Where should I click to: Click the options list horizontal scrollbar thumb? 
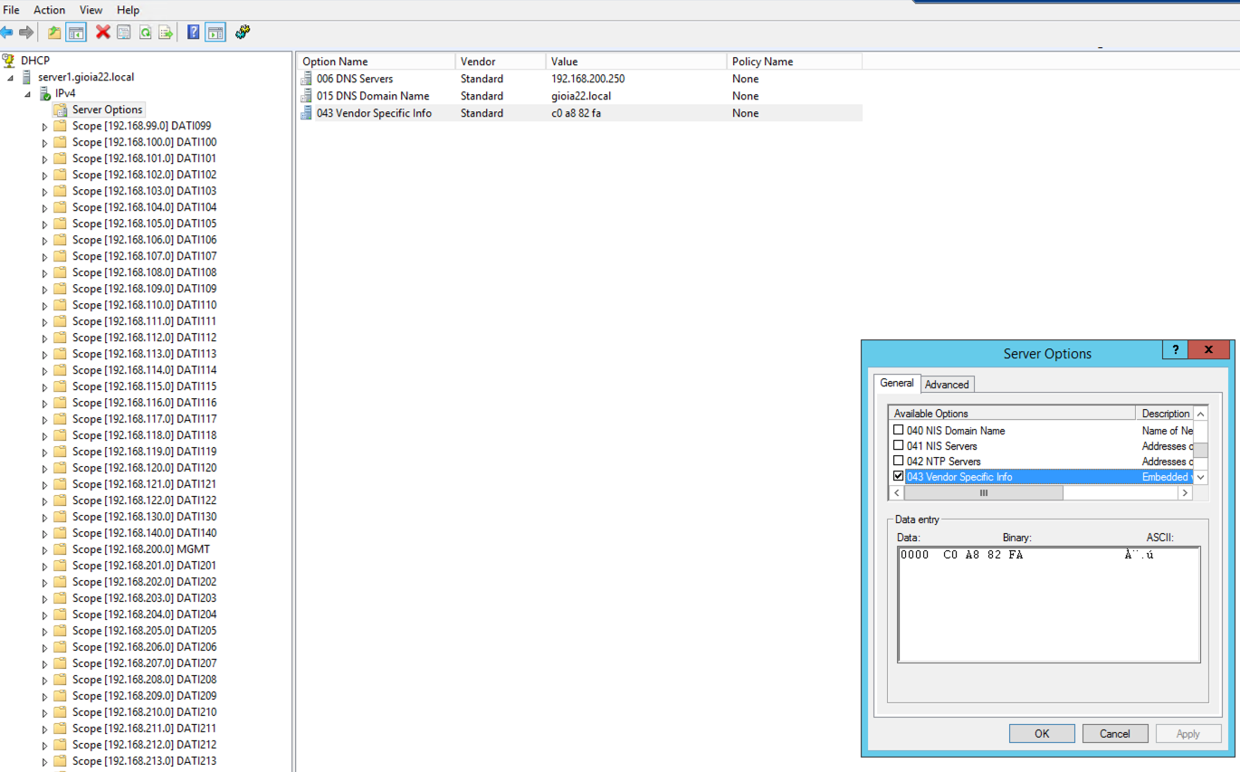click(x=984, y=493)
